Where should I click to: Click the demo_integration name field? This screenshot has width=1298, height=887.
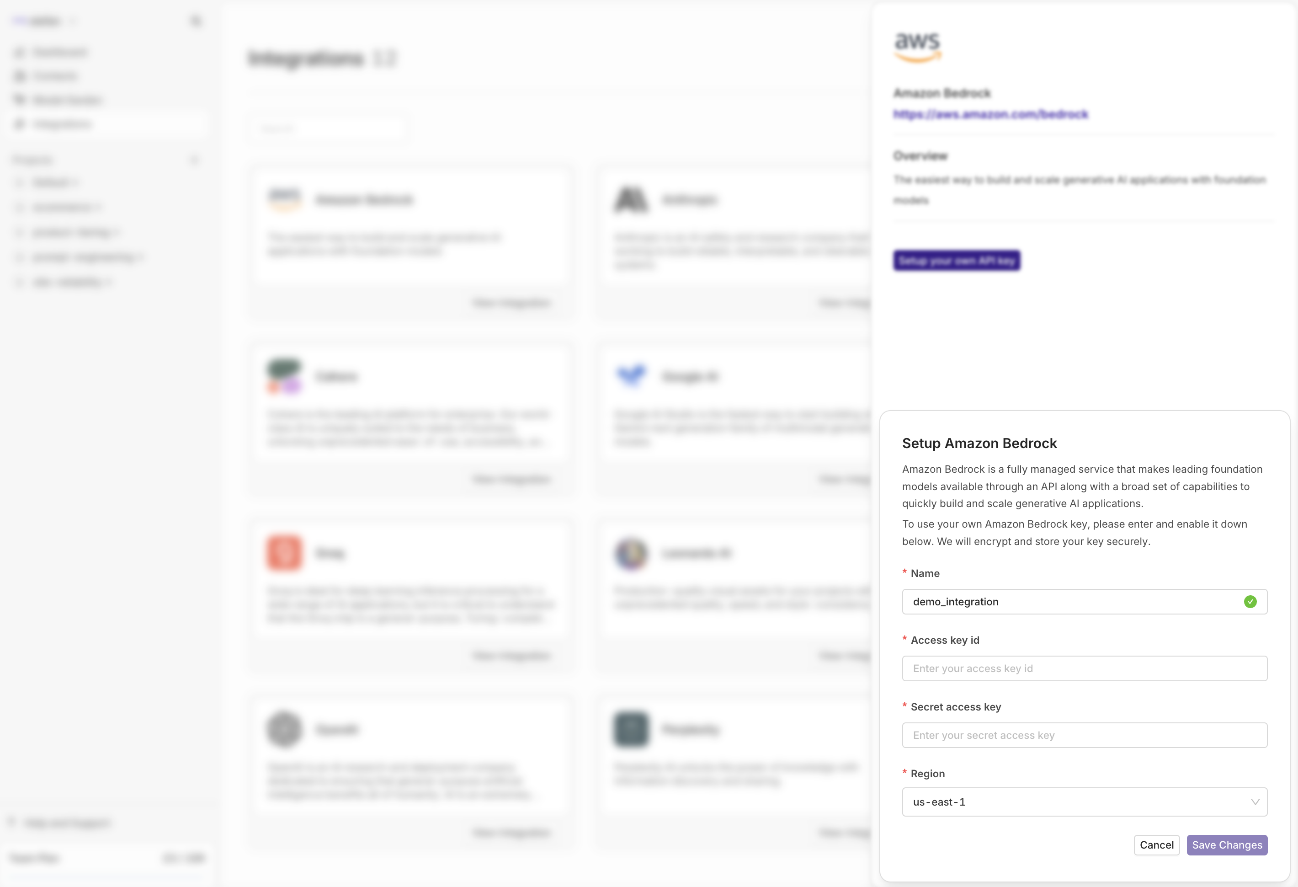click(1085, 601)
